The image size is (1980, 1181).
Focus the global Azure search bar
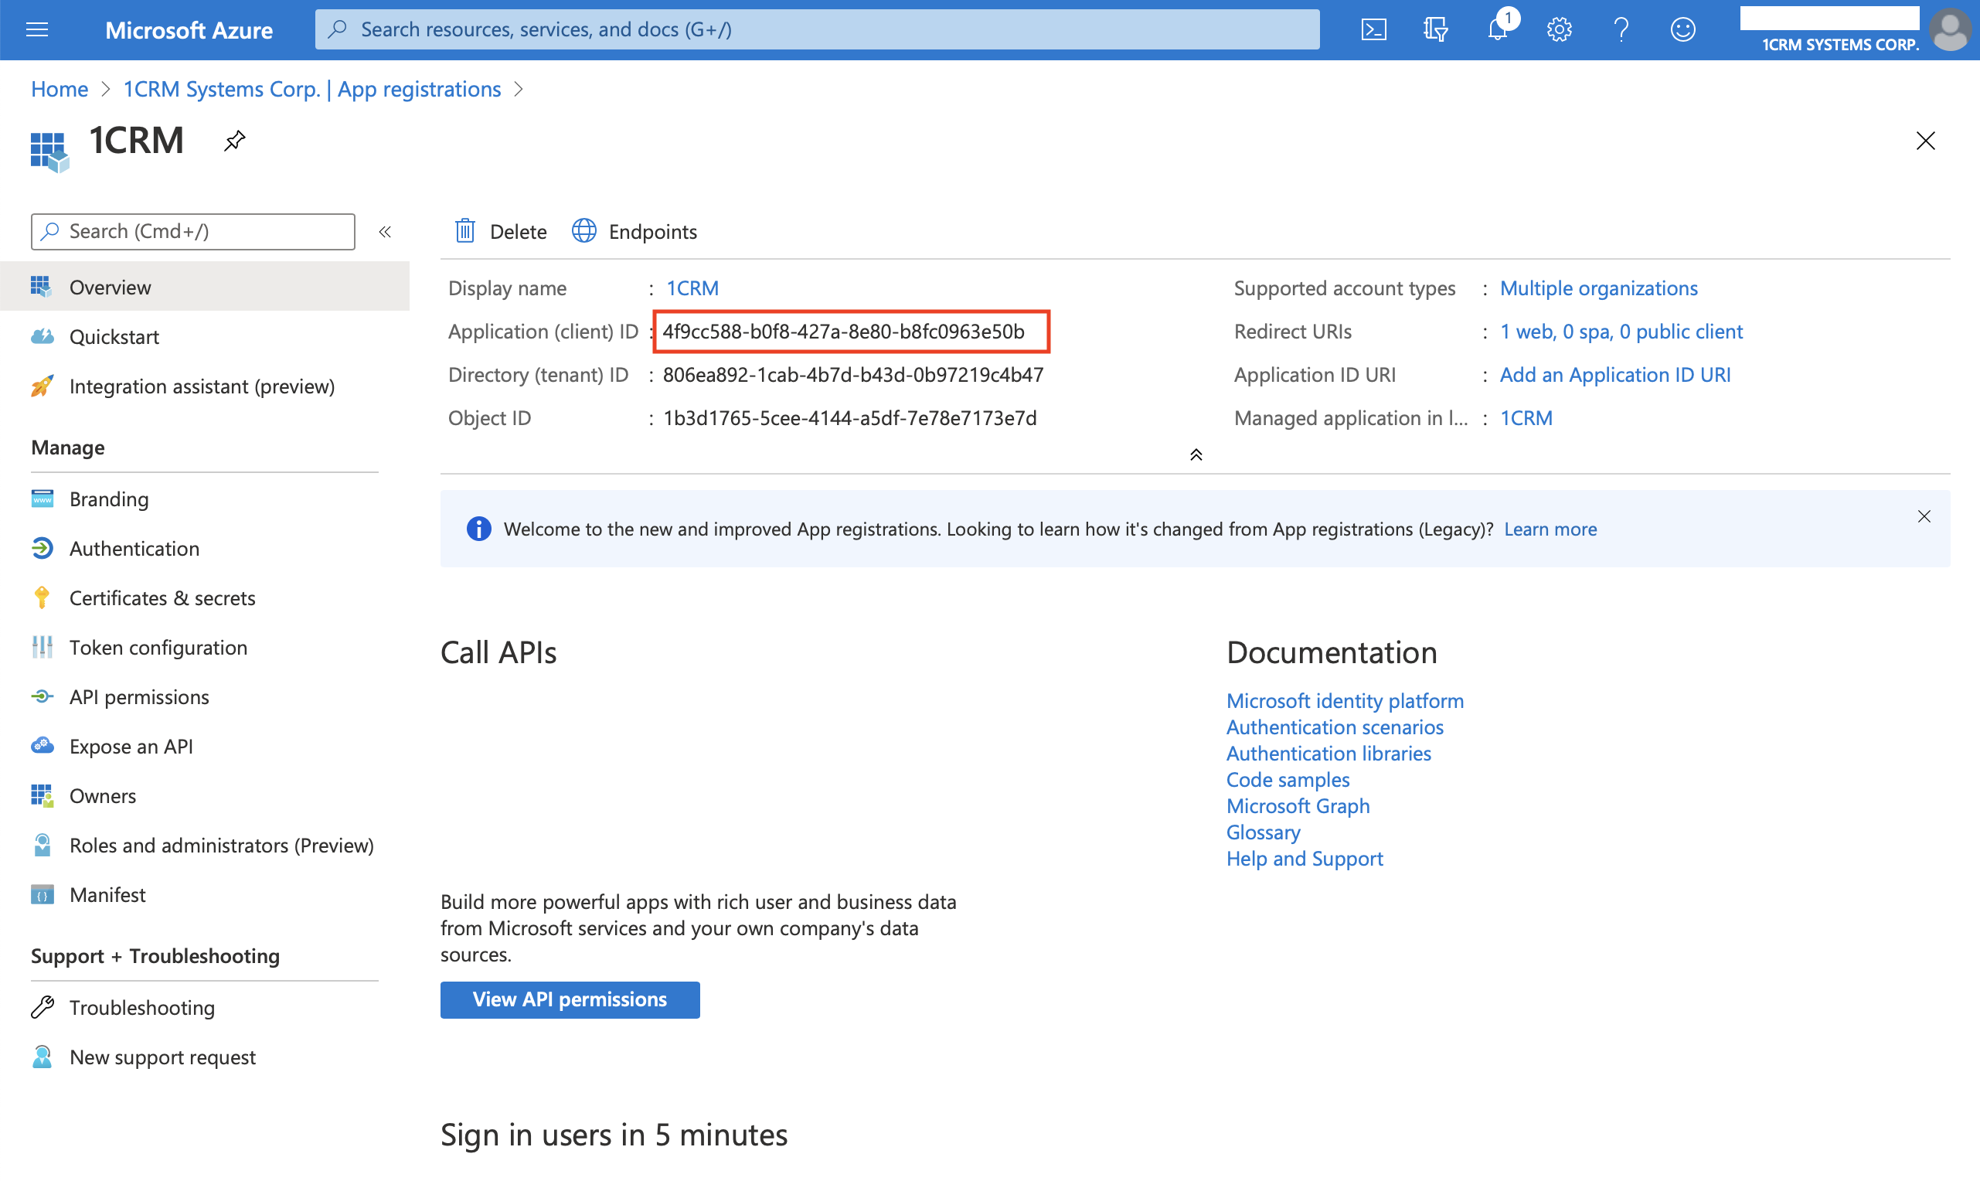click(x=817, y=29)
